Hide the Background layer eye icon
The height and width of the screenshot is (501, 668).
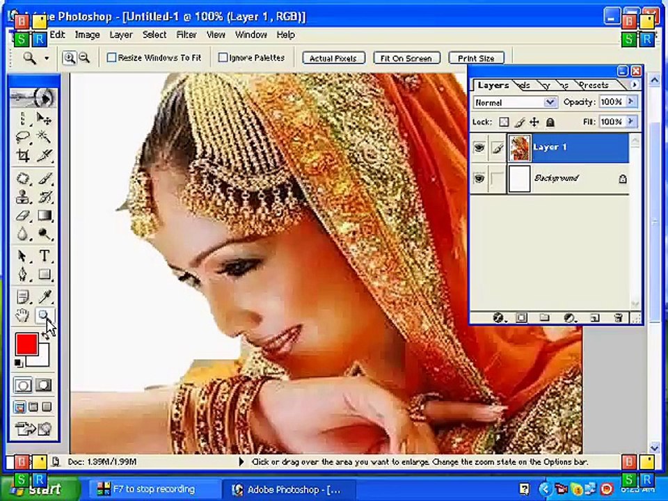click(479, 178)
